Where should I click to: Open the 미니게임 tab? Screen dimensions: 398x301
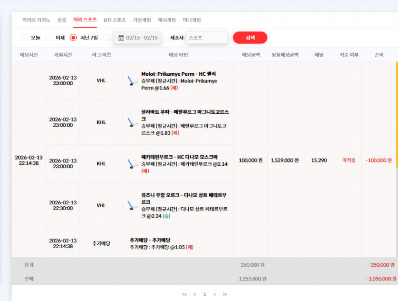(x=192, y=20)
